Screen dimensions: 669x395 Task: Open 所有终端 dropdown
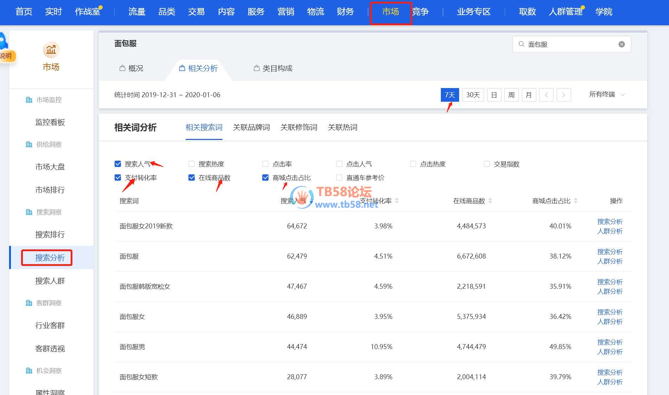[607, 94]
